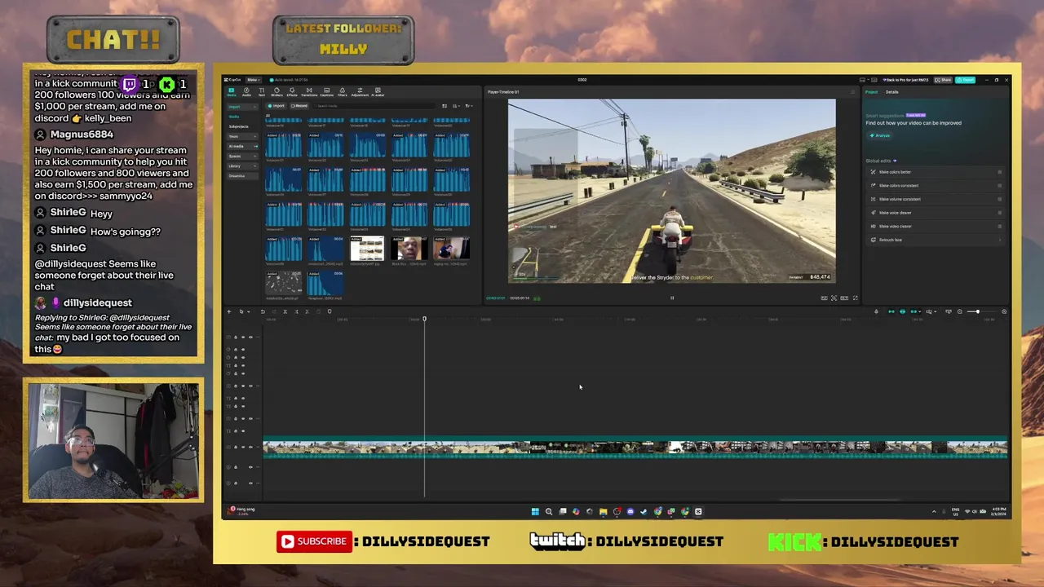Open the Filters tool tab
1044x587 pixels.
point(343,91)
